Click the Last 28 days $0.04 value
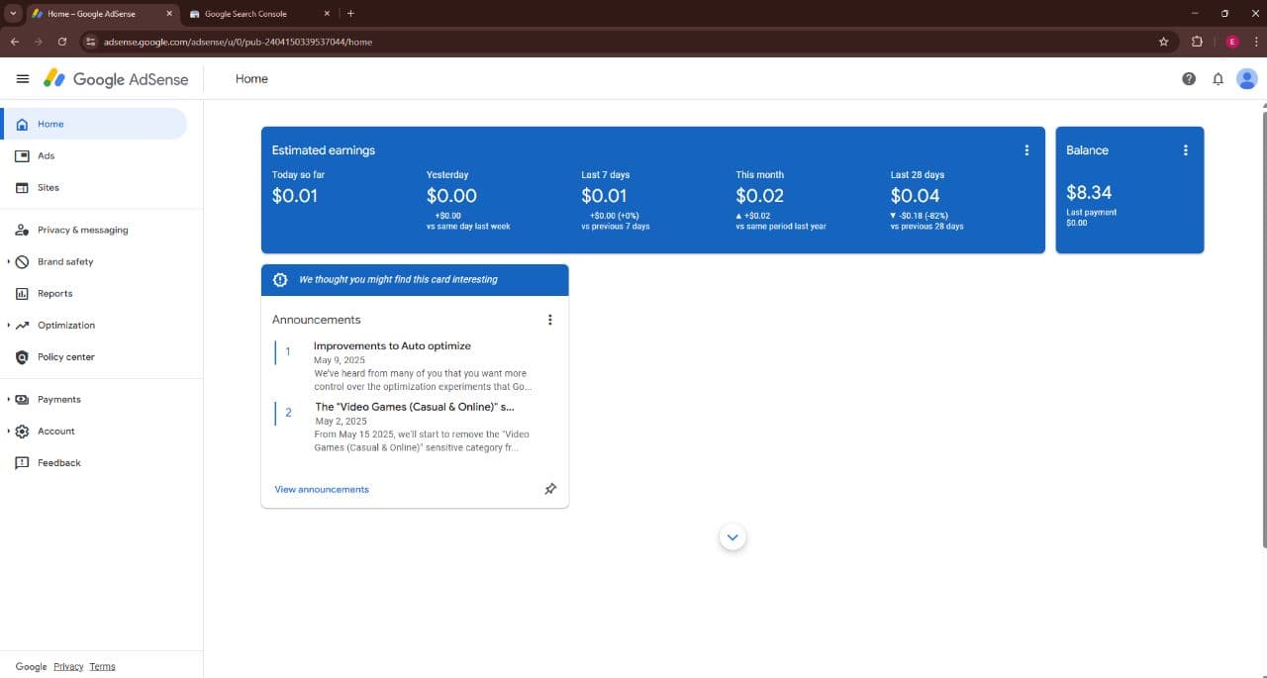The height and width of the screenshot is (678, 1267). click(x=916, y=196)
